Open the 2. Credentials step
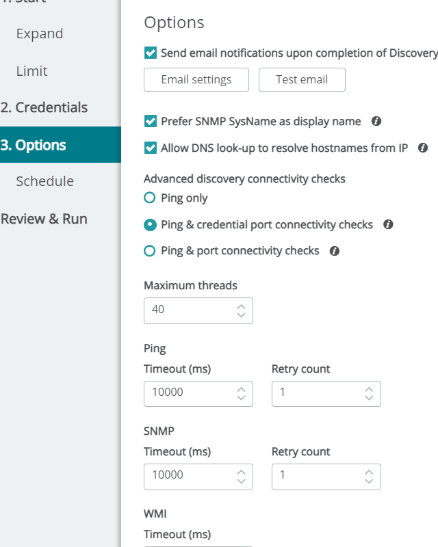This screenshot has height=547, width=438. point(44,107)
